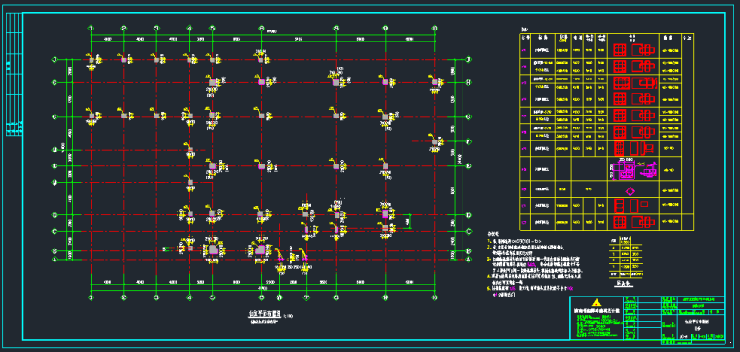Click the yellow warning triangle in title block
Viewport: 740px width, 352px height.
point(596,302)
